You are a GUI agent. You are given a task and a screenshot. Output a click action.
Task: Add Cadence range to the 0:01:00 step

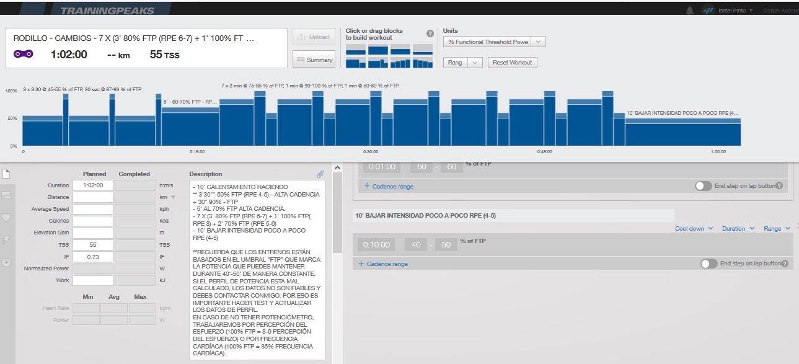click(x=389, y=186)
